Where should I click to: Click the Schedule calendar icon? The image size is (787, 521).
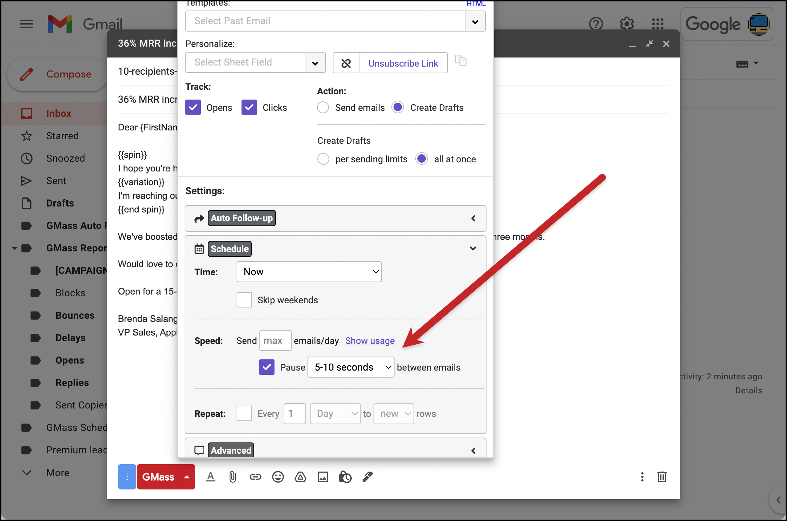tap(199, 249)
